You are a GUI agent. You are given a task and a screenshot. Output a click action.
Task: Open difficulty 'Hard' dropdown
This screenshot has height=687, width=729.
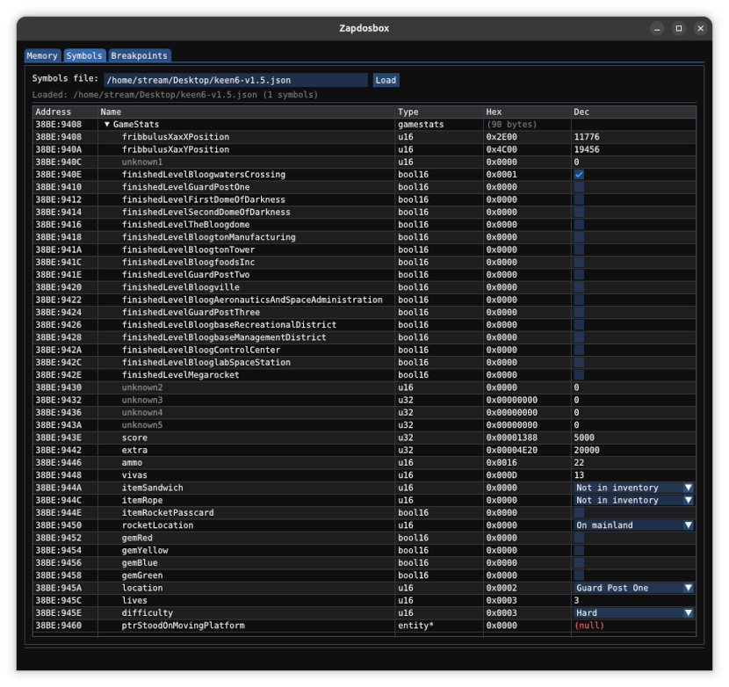click(634, 613)
